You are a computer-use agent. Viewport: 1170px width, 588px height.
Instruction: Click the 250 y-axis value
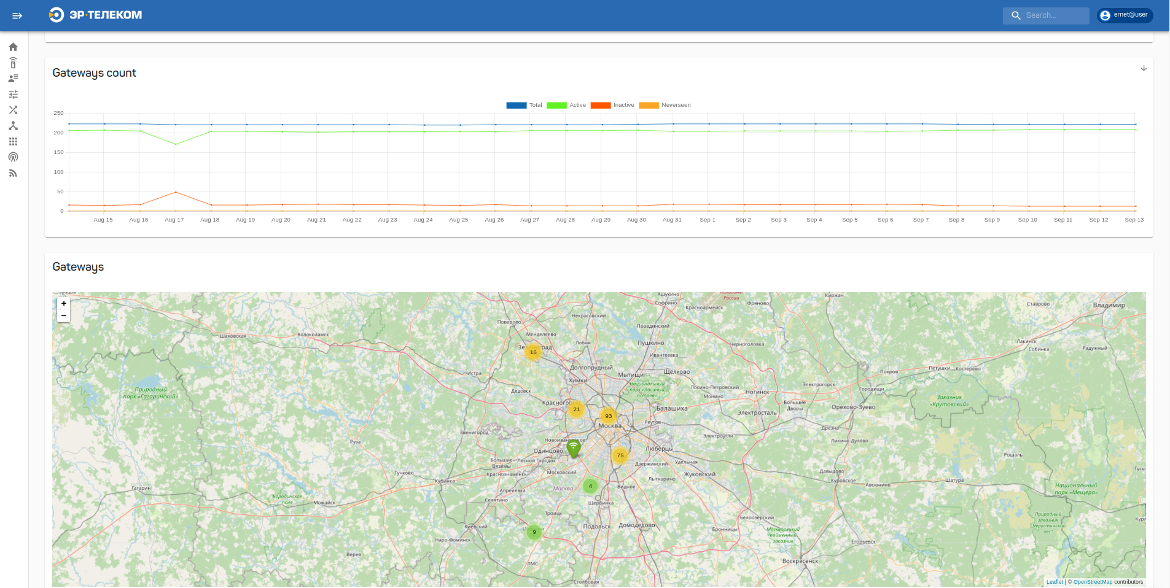pos(58,113)
